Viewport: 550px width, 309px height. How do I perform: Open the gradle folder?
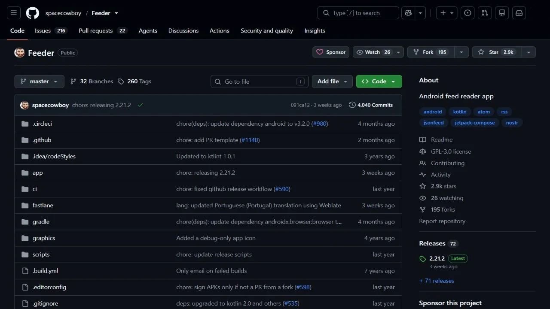point(41,221)
